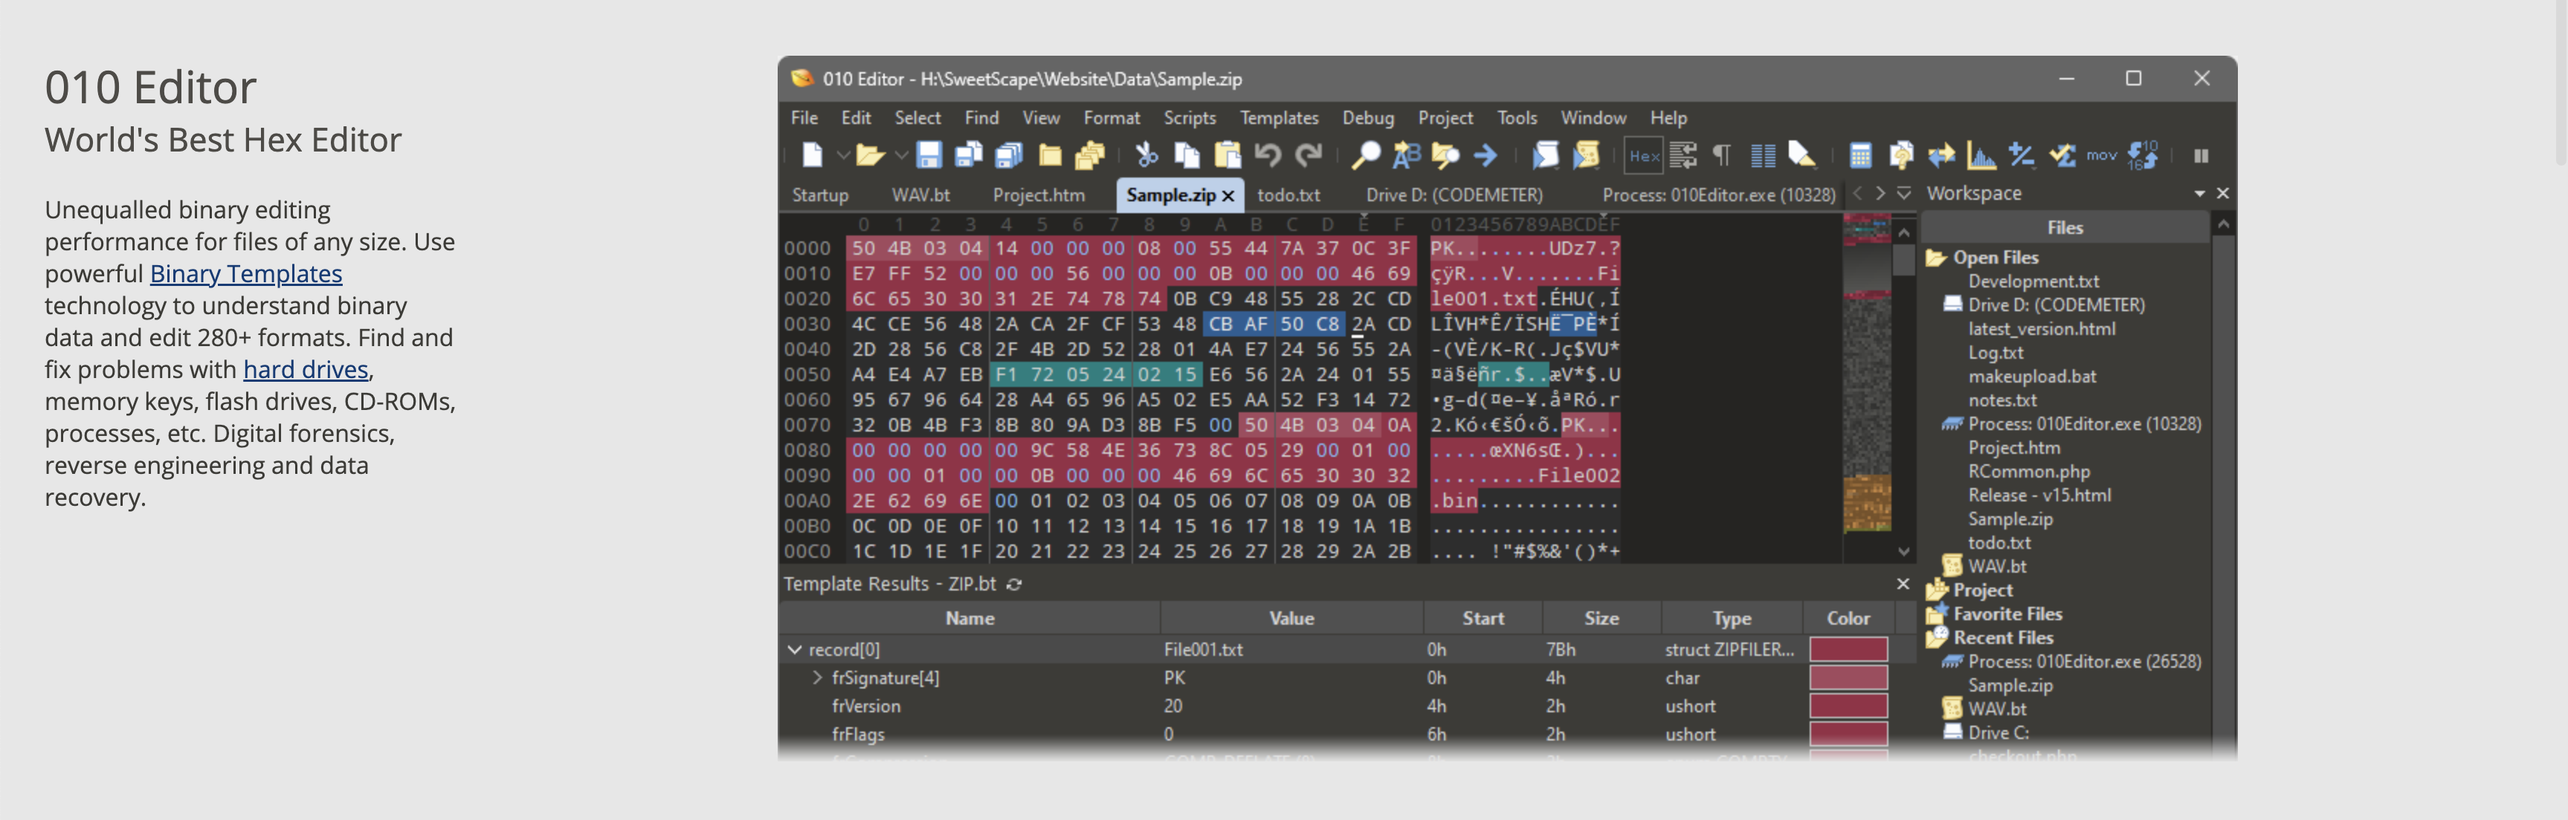Switch to the todo.txt tab
The height and width of the screenshot is (820, 2568).
pos(1288,195)
